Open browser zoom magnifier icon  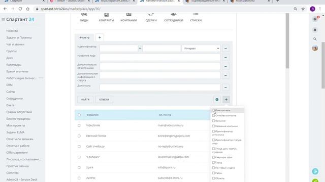click(x=296, y=9)
